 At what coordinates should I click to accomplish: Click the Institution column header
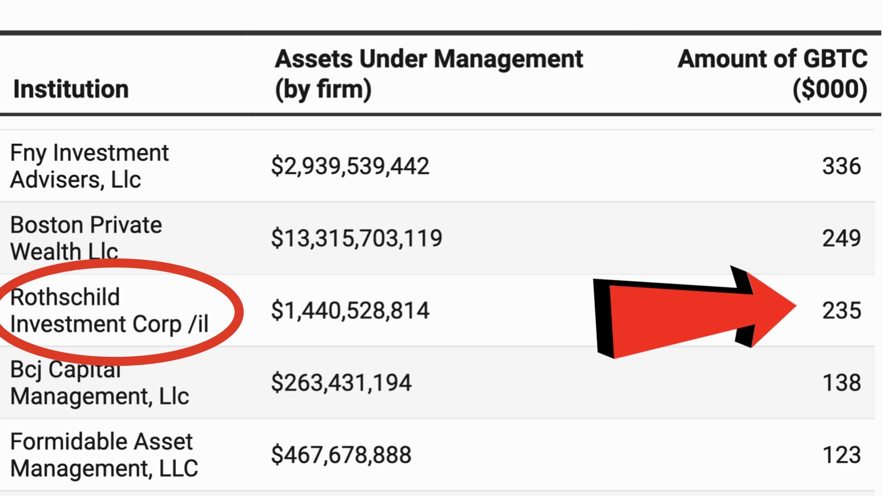pyautogui.click(x=71, y=89)
